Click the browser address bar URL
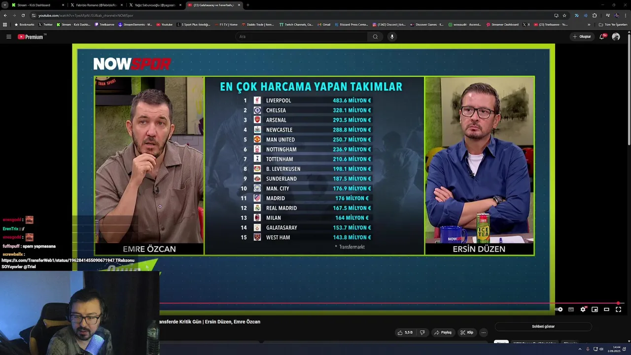This screenshot has width=631, height=355. click(86, 15)
